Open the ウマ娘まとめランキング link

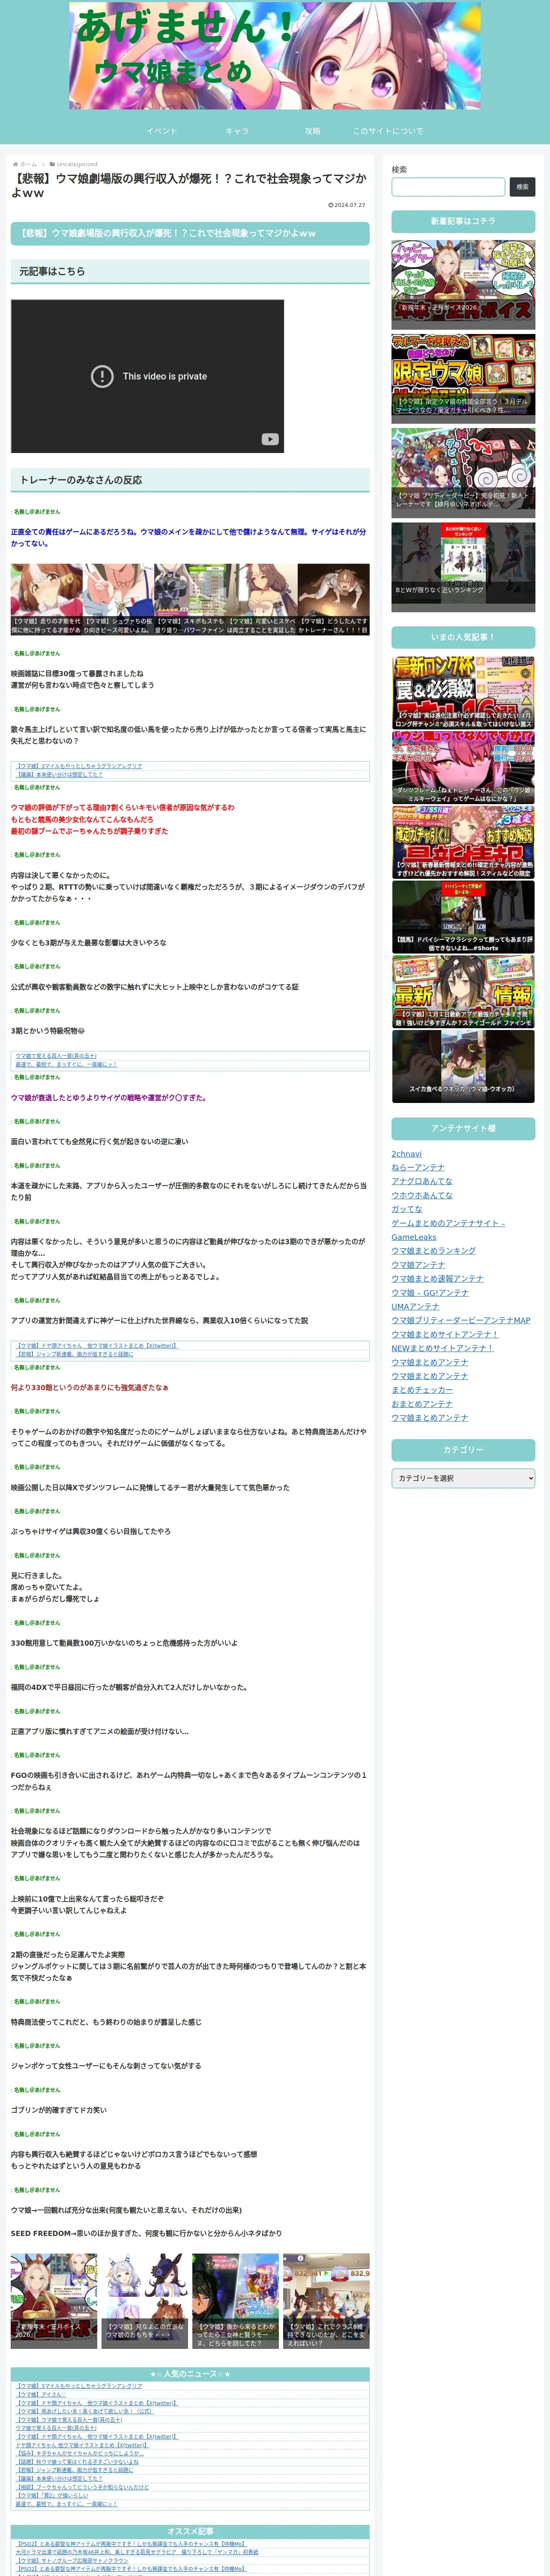point(433,1251)
